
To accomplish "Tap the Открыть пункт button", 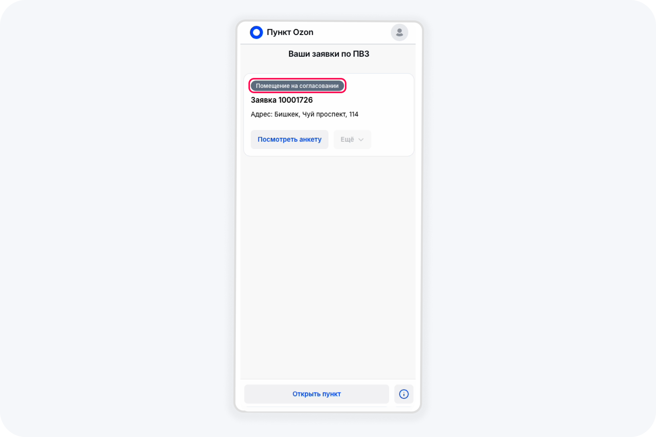I will click(316, 394).
